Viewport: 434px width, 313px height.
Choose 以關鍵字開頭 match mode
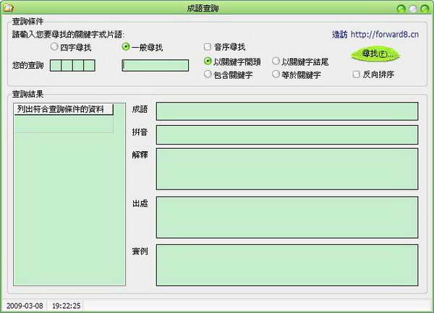coord(208,61)
